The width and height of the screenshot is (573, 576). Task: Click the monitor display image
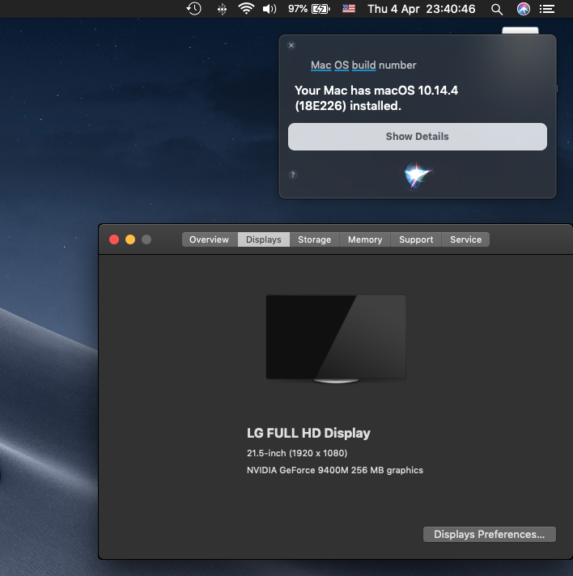click(x=336, y=339)
